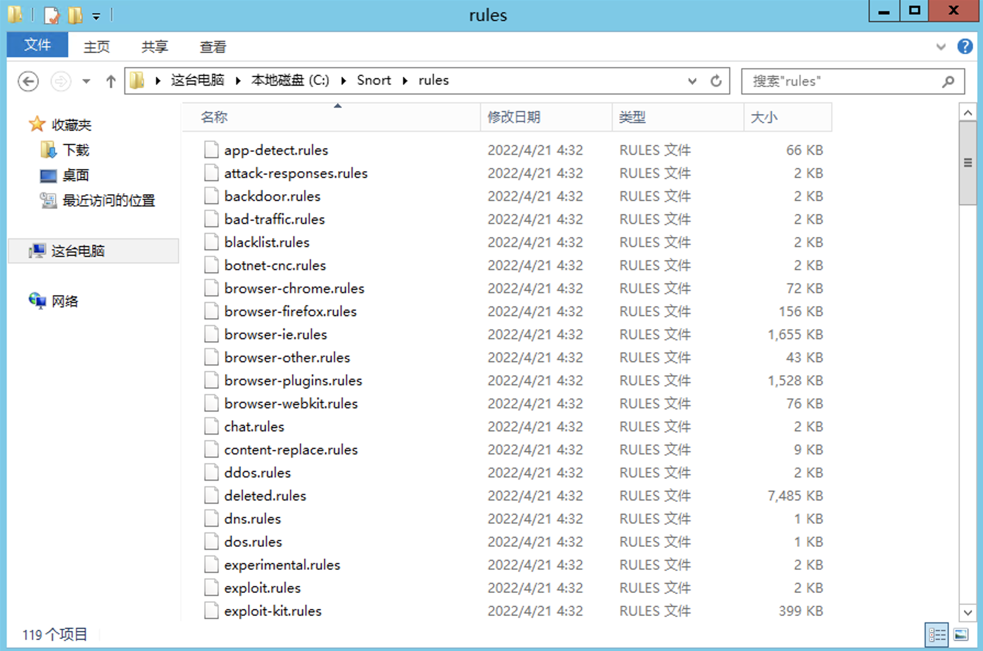This screenshot has width=983, height=651.
Task: Open Help with the question mark icon
Action: (965, 47)
